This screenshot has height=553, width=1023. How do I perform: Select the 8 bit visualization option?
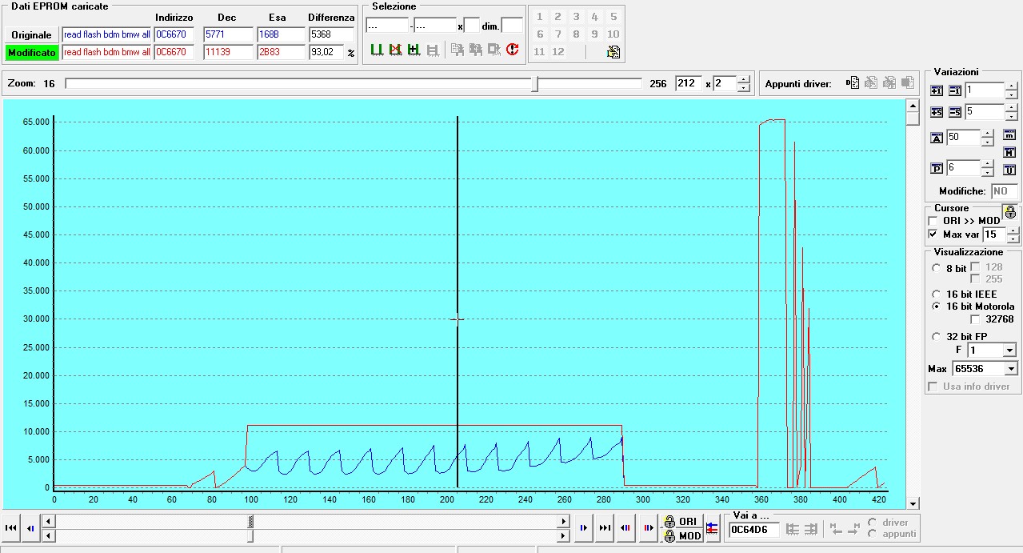(937, 268)
